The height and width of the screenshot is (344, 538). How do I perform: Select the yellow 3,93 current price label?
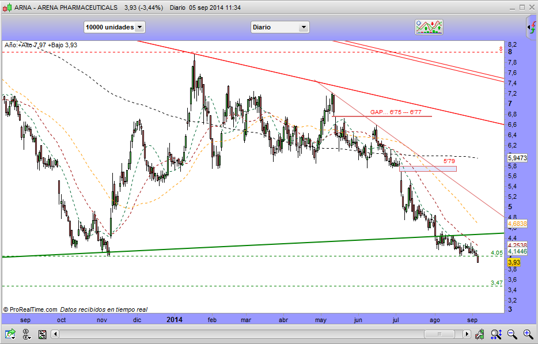click(x=514, y=262)
